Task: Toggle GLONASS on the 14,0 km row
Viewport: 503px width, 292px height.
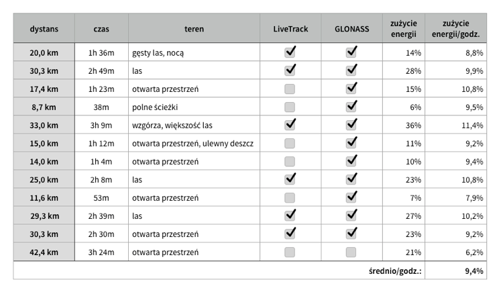Action: coord(351,161)
